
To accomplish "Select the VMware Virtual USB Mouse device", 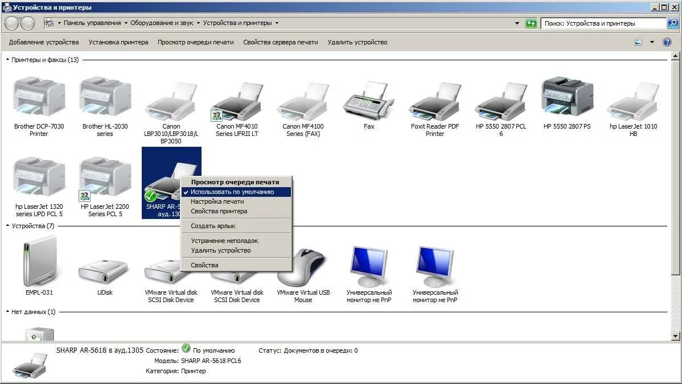I will point(303,267).
